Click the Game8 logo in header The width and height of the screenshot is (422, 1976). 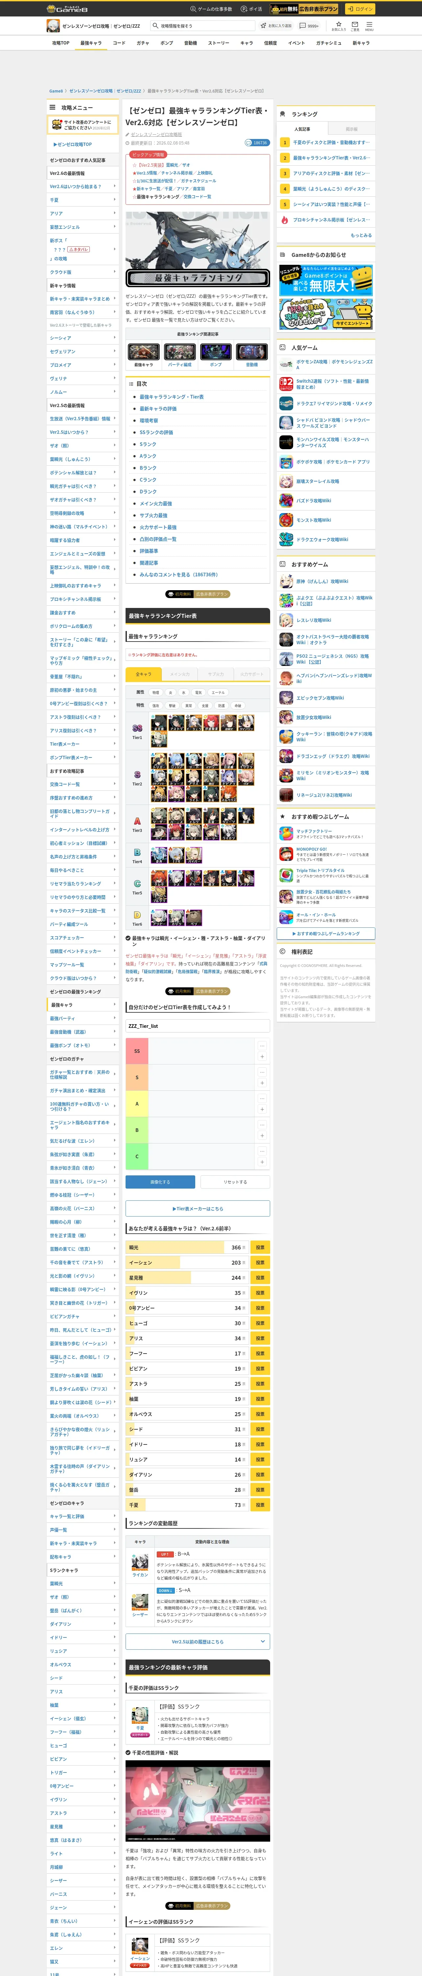coord(67,9)
